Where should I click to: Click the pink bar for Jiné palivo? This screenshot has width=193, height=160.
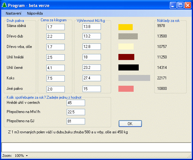126,89
